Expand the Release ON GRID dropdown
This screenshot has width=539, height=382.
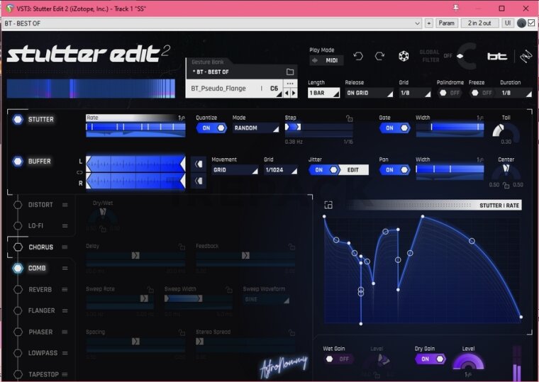coord(369,93)
